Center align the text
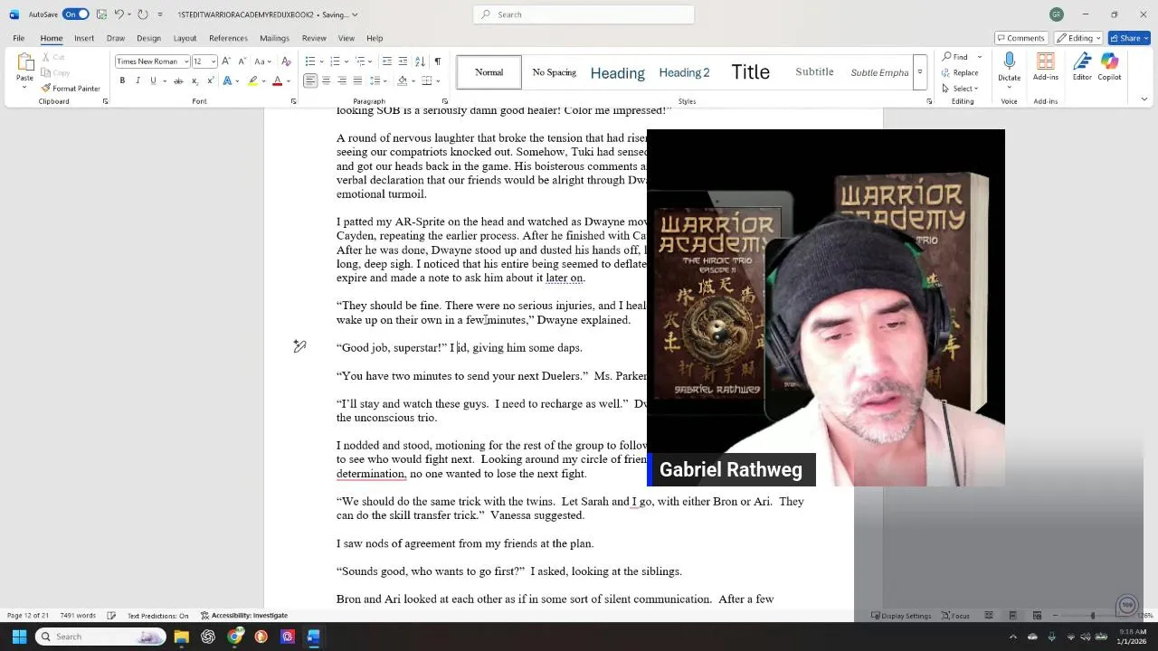 coord(326,81)
